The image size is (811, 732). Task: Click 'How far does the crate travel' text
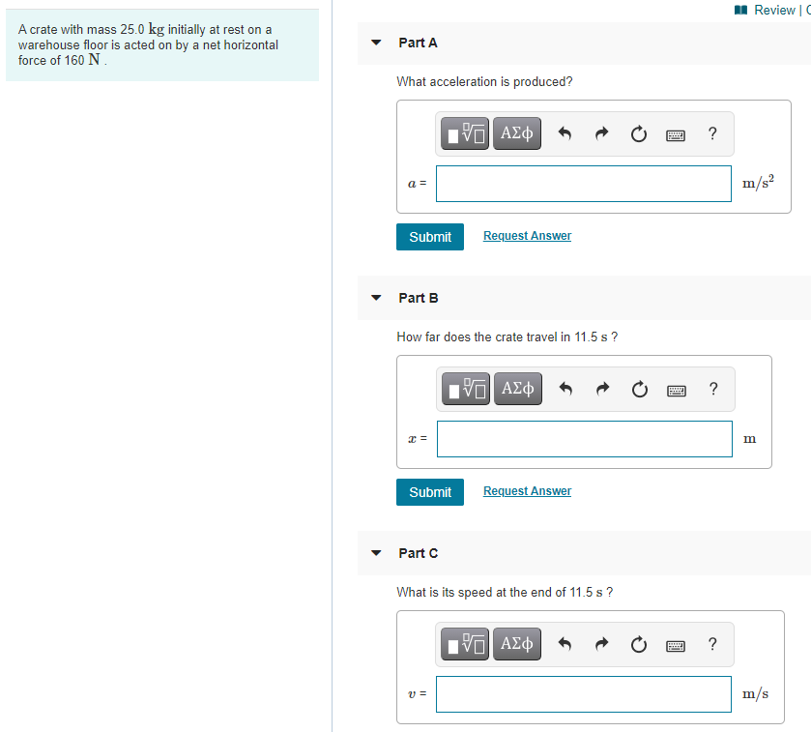[x=478, y=337]
